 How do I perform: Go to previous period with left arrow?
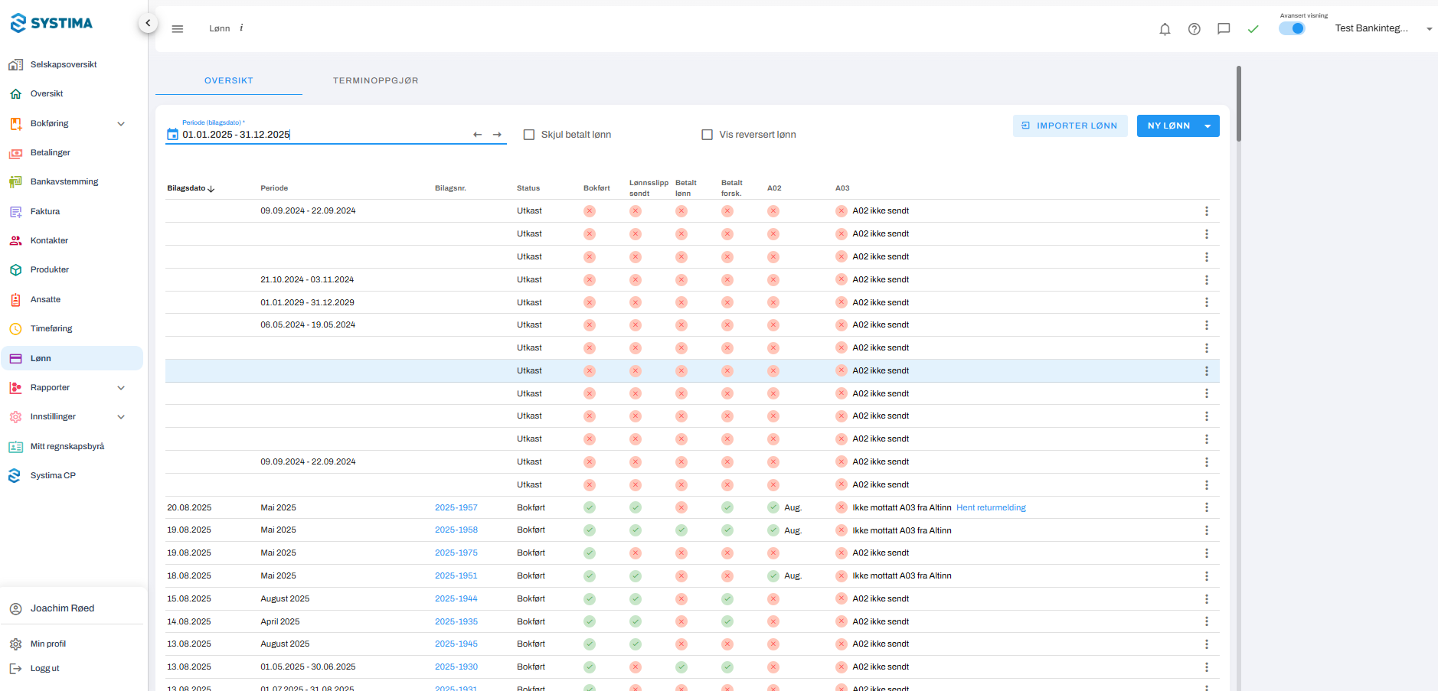click(477, 135)
